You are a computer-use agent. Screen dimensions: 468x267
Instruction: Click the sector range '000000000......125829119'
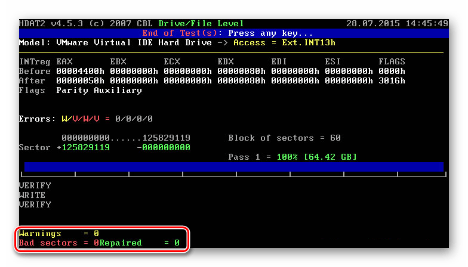126,138
